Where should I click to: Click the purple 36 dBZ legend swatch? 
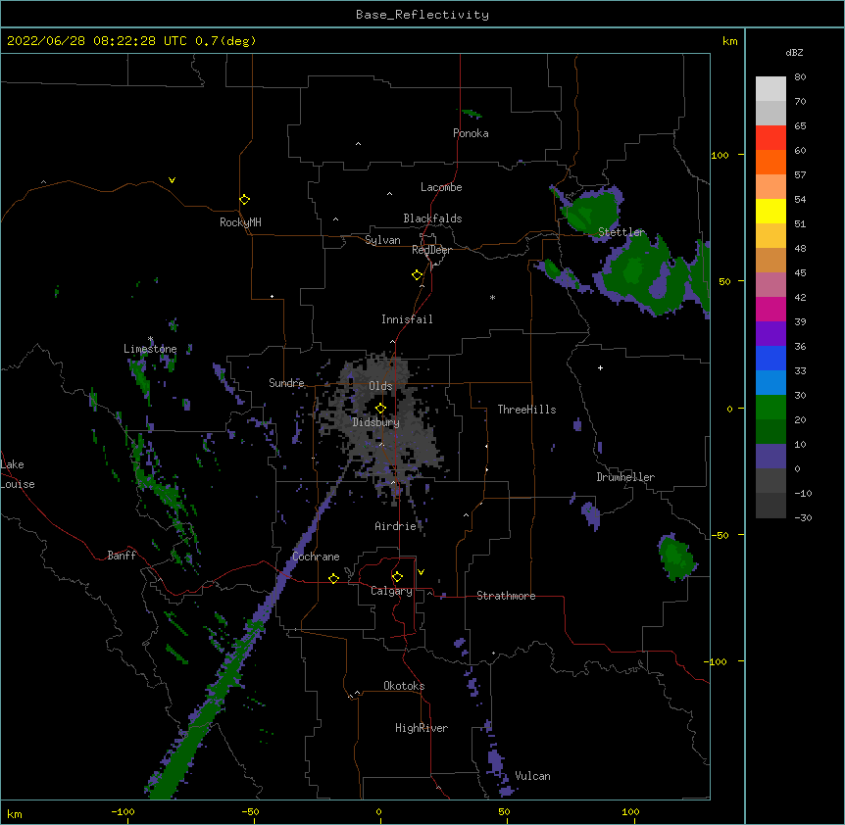click(770, 334)
